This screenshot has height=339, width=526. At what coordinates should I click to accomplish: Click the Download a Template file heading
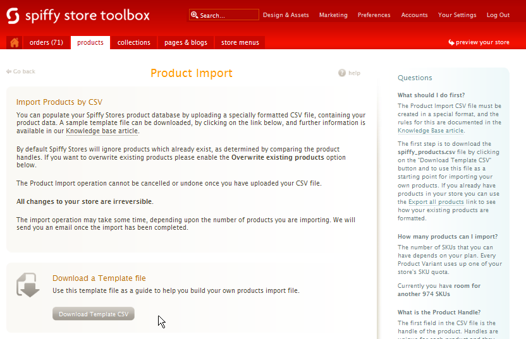click(x=99, y=278)
